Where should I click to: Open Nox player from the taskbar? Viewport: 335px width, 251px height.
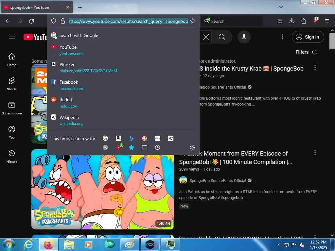[x=150, y=245]
